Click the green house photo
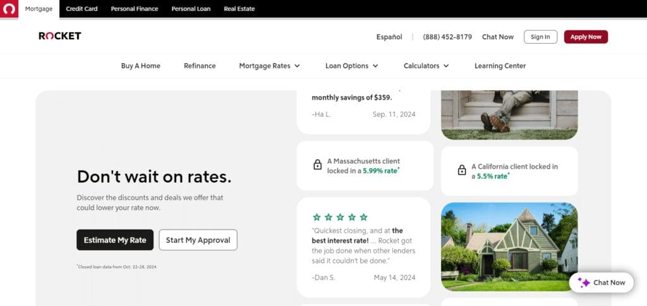 pos(510,247)
